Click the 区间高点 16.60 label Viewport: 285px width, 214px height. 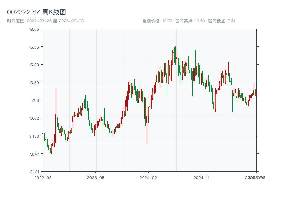[190, 21]
